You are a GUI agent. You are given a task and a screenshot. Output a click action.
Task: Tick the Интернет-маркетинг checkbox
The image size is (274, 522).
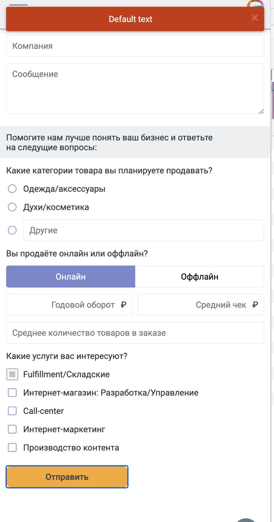coord(12,429)
